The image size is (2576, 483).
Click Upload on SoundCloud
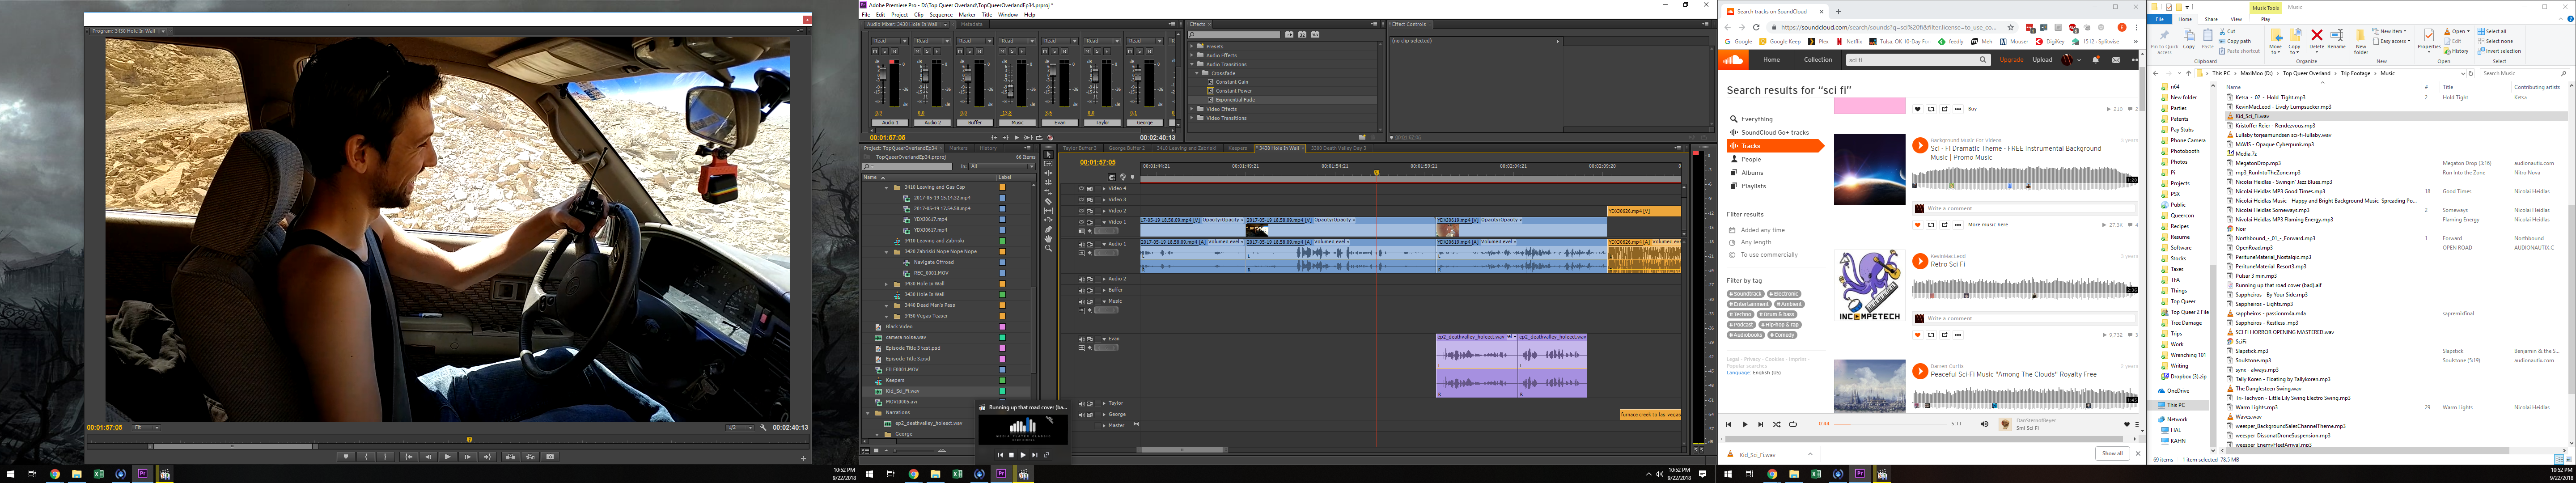2042,60
